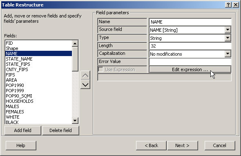Click Delete field button
Image resolution: width=241 pixels, height=156 pixels.
click(60, 130)
